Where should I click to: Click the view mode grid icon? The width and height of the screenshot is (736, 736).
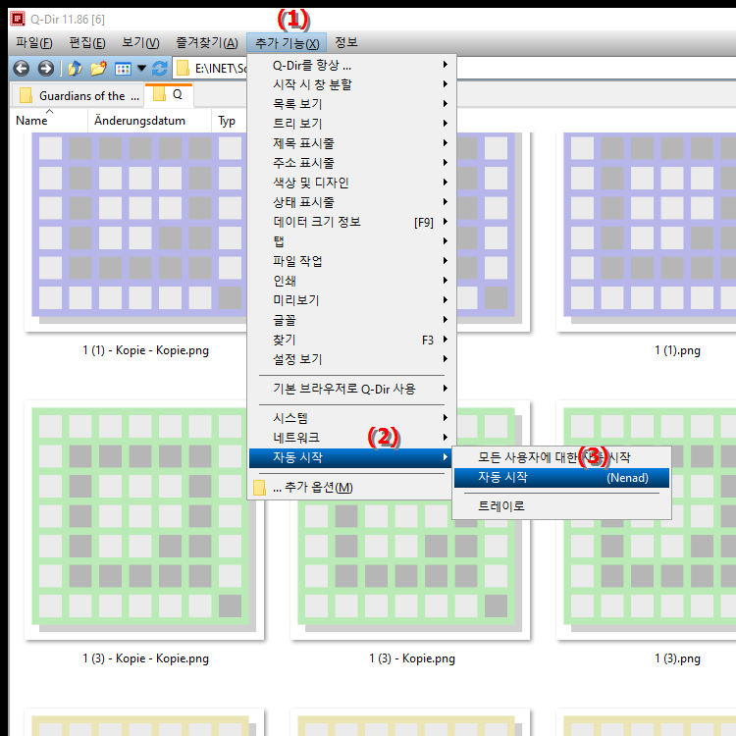tap(123, 69)
